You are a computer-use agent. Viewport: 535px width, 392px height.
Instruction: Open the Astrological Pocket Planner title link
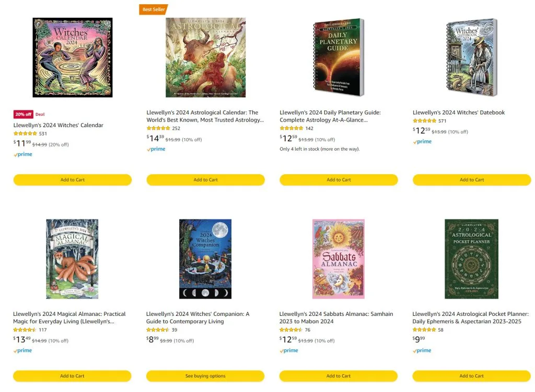(x=470, y=317)
